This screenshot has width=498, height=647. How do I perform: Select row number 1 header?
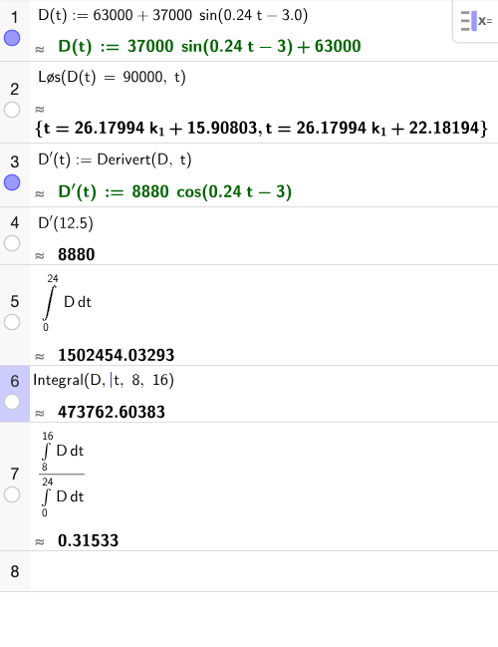click(14, 17)
